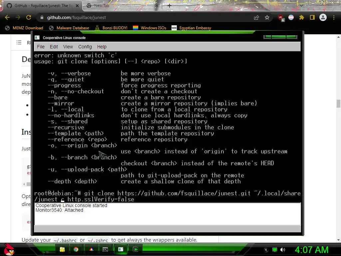
Task: Select the Cooperative Linux console taskbar button
Action: 121,249
